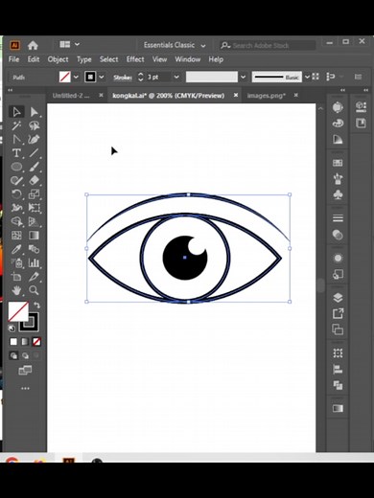Open the Layers panel
Image resolution: width=374 pixels, height=498 pixels.
click(x=338, y=298)
